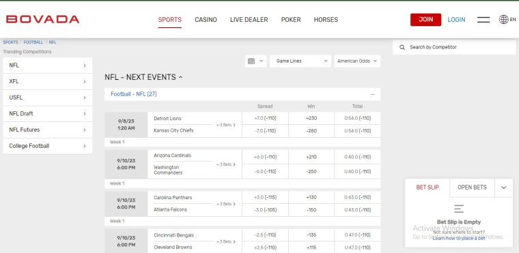
Task: Open College Football competition
Action: [48, 146]
